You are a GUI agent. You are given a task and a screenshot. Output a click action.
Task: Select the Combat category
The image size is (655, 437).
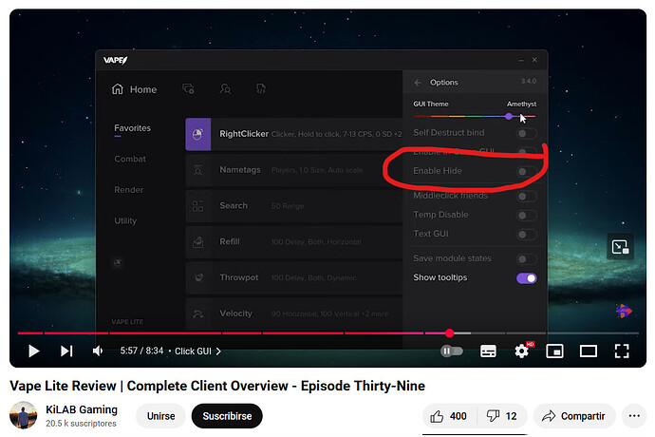[130, 159]
